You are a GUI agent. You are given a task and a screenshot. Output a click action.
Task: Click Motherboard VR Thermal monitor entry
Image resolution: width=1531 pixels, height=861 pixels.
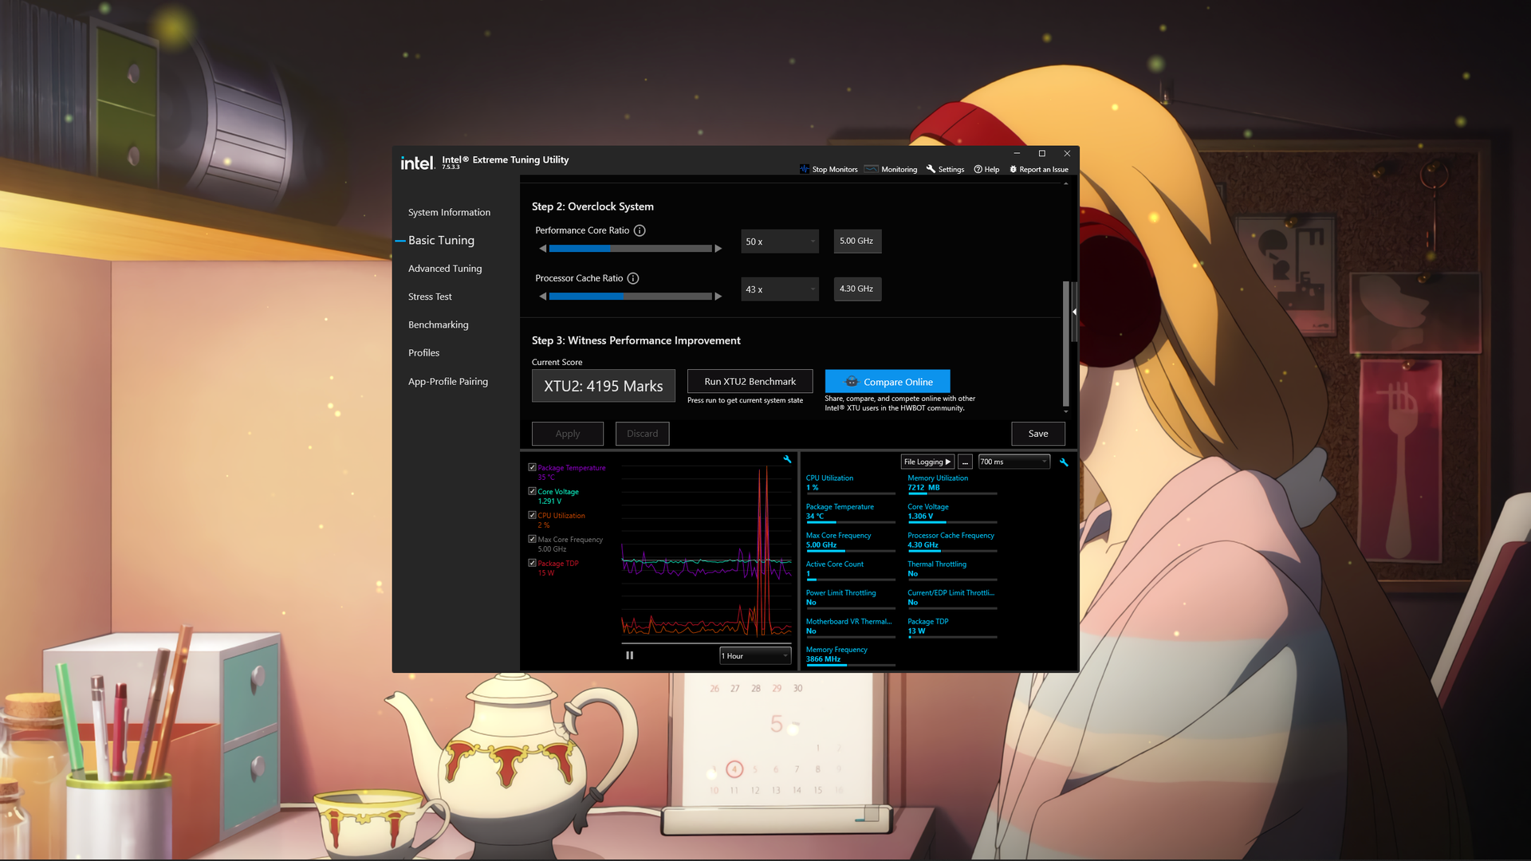click(x=850, y=627)
